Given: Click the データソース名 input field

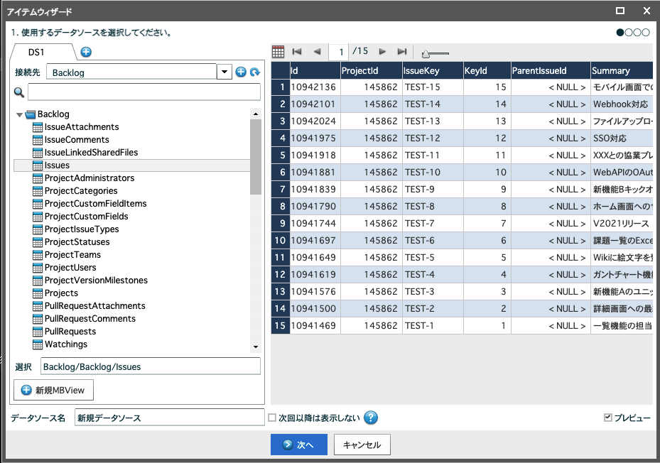Looking at the screenshot, I should (x=169, y=418).
